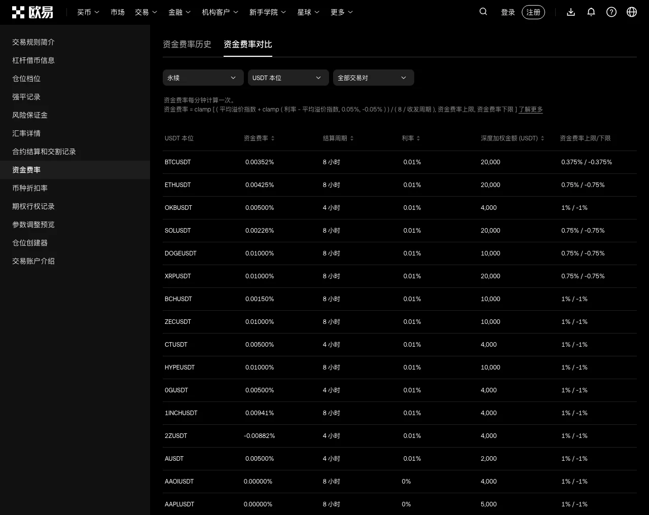Open the 全部交易对 dropdown
Screen dimensions: 649x515
tap(374, 78)
